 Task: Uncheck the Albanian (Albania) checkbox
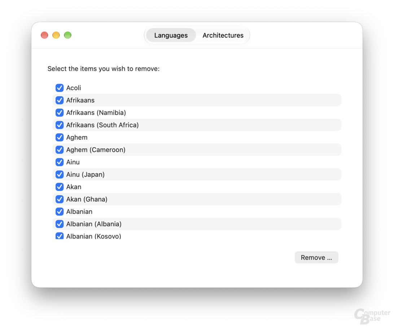(60, 224)
